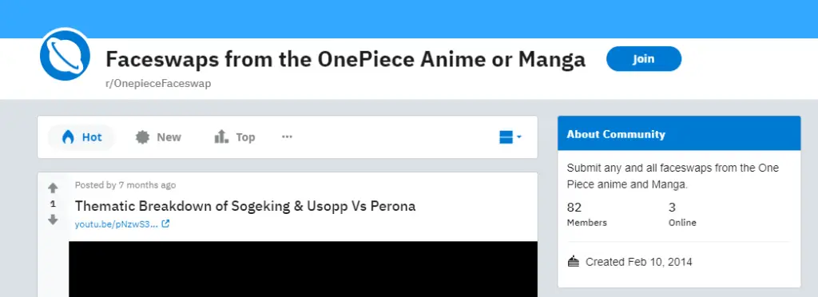This screenshot has width=818, height=297.
Task: Join the OnepieceFaceswap community
Action: coord(644,59)
